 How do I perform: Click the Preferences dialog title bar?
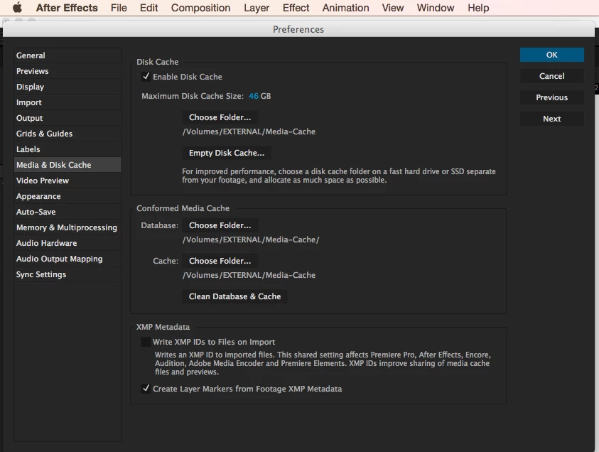298,29
